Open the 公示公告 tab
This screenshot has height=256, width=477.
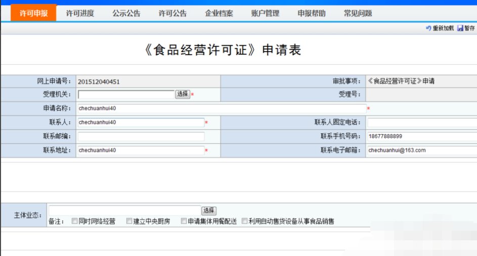(x=126, y=13)
